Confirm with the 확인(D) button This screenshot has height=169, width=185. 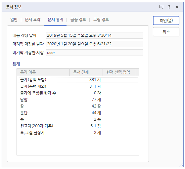166,21
